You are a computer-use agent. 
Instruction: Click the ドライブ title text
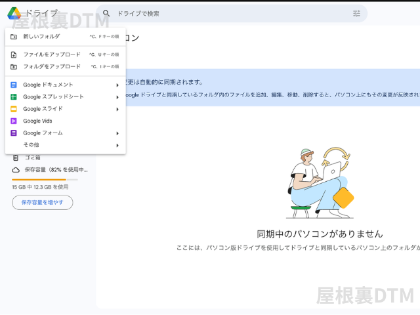pos(41,13)
